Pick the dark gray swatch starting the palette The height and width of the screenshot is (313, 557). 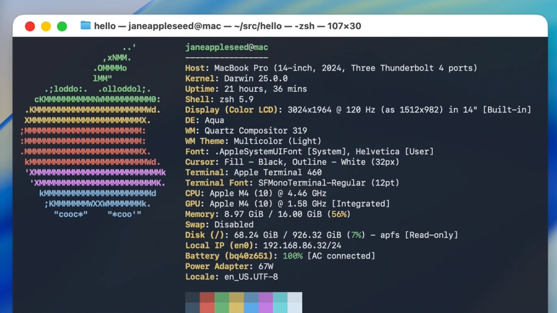(192, 303)
